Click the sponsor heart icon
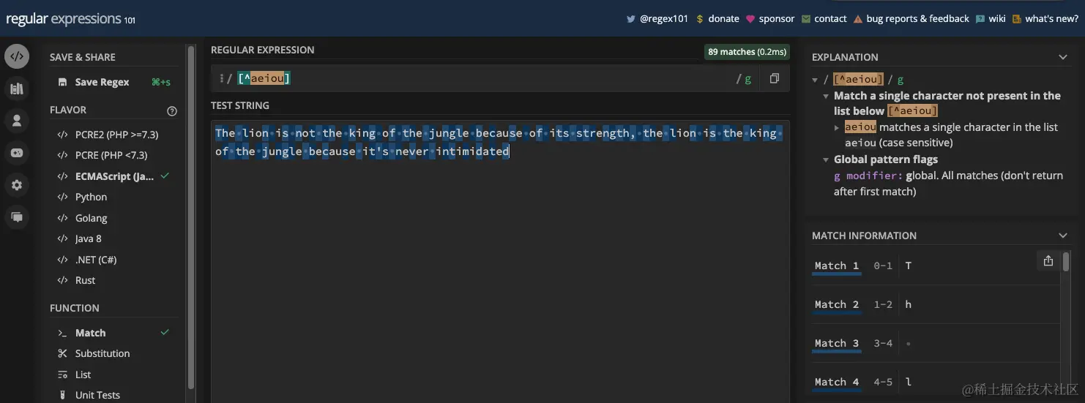Image resolution: width=1085 pixels, height=403 pixels. 750,19
